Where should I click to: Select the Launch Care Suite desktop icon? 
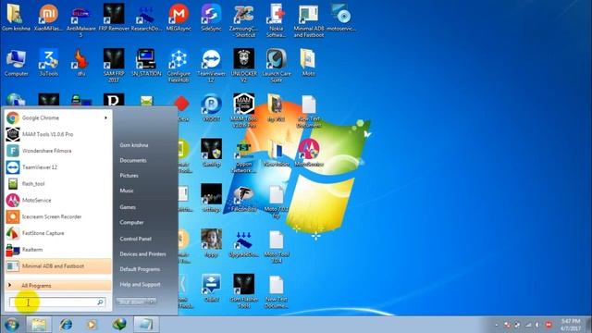pyautogui.click(x=276, y=66)
